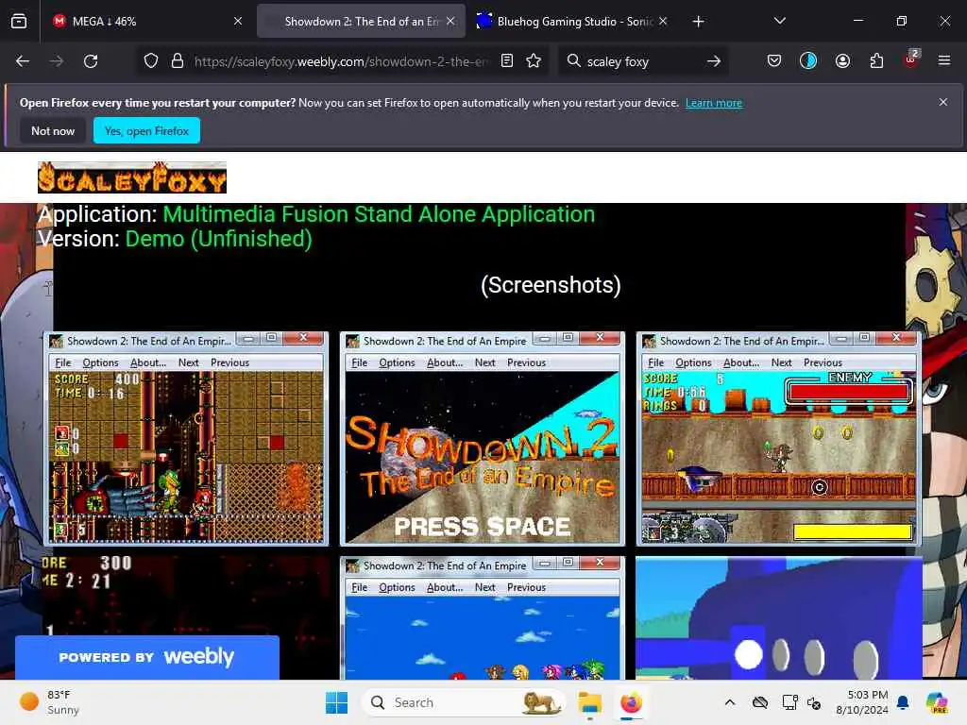This screenshot has height=725, width=967.
Task: Bookmark this page with the star icon
Action: 534,61
